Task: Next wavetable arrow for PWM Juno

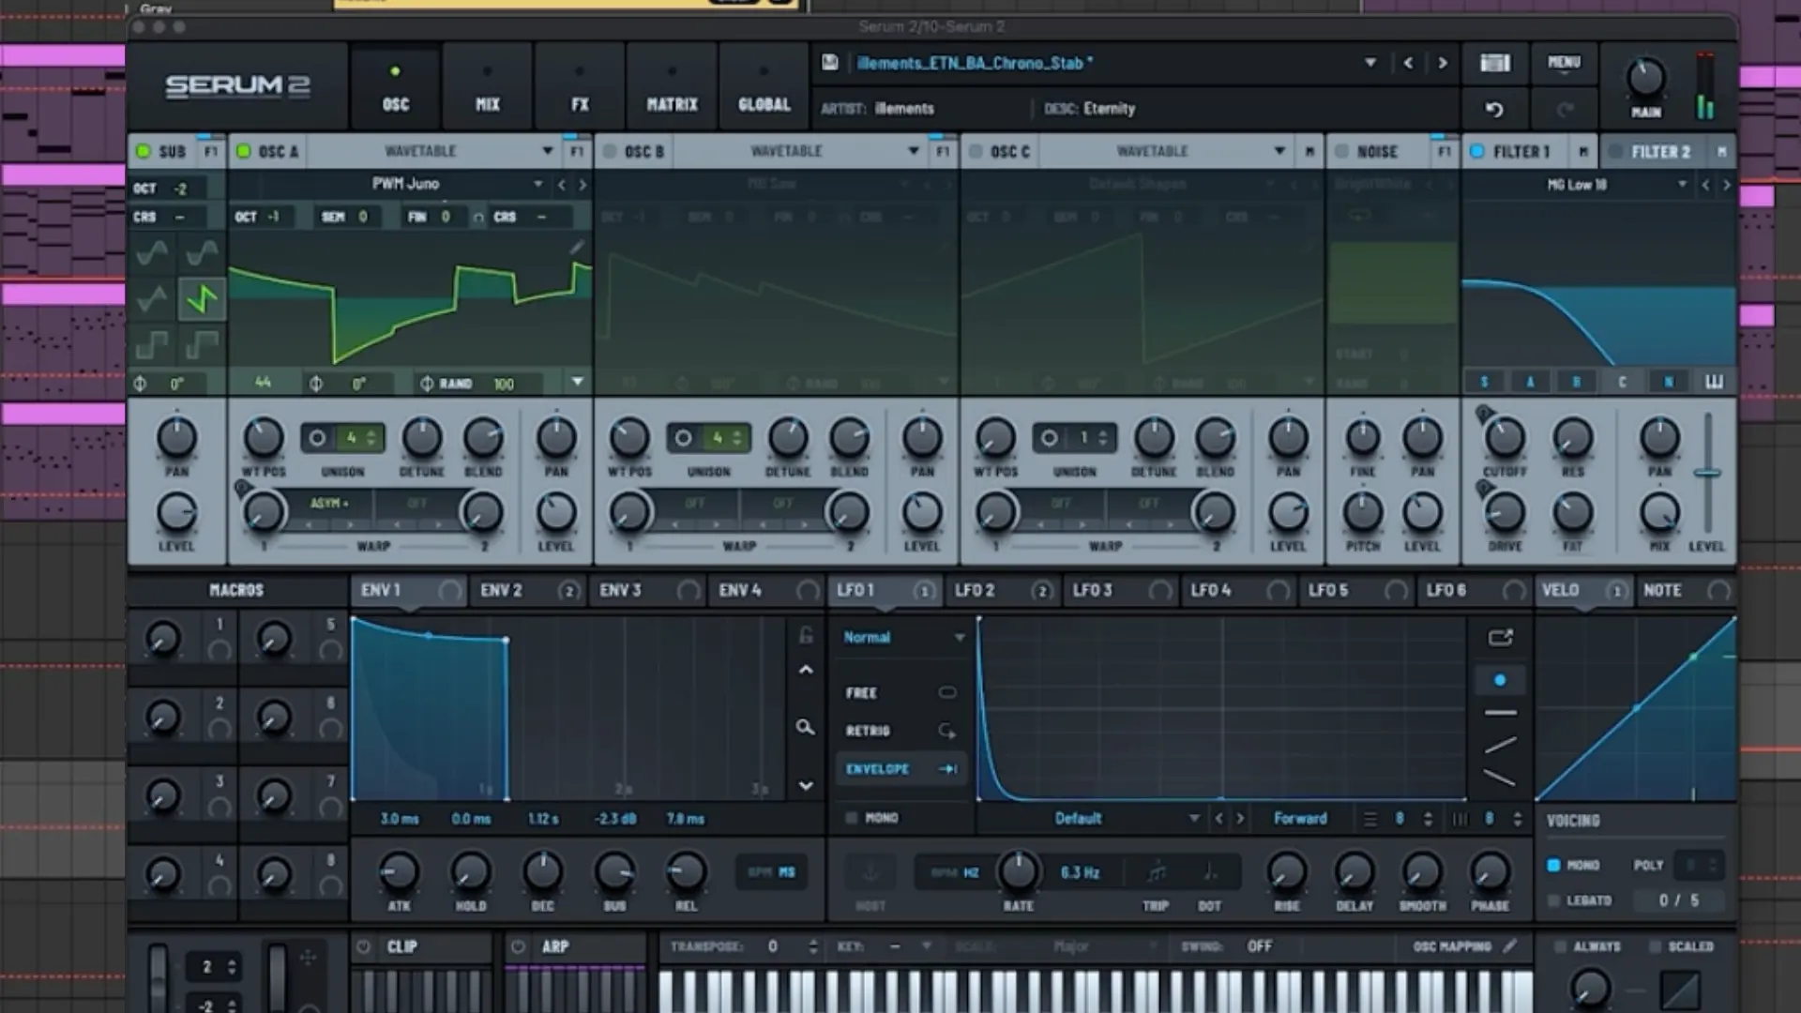Action: [x=583, y=185]
